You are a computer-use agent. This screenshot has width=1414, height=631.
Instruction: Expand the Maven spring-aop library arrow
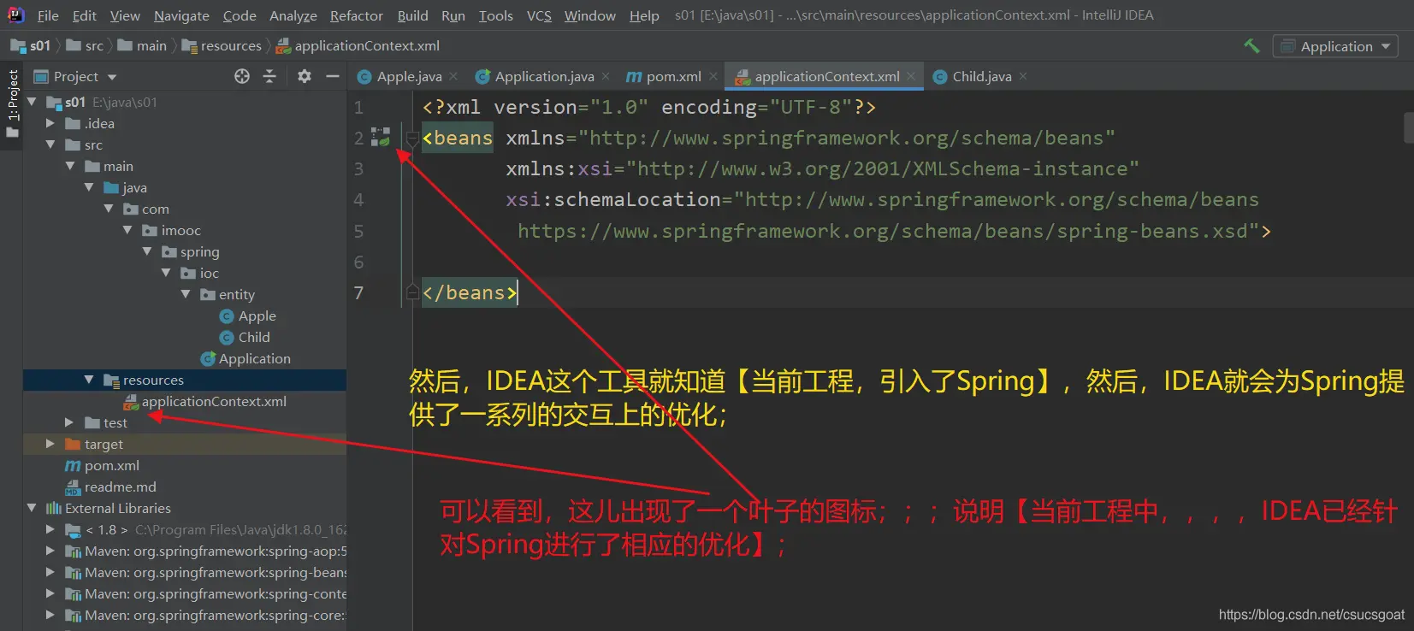pyautogui.click(x=50, y=551)
